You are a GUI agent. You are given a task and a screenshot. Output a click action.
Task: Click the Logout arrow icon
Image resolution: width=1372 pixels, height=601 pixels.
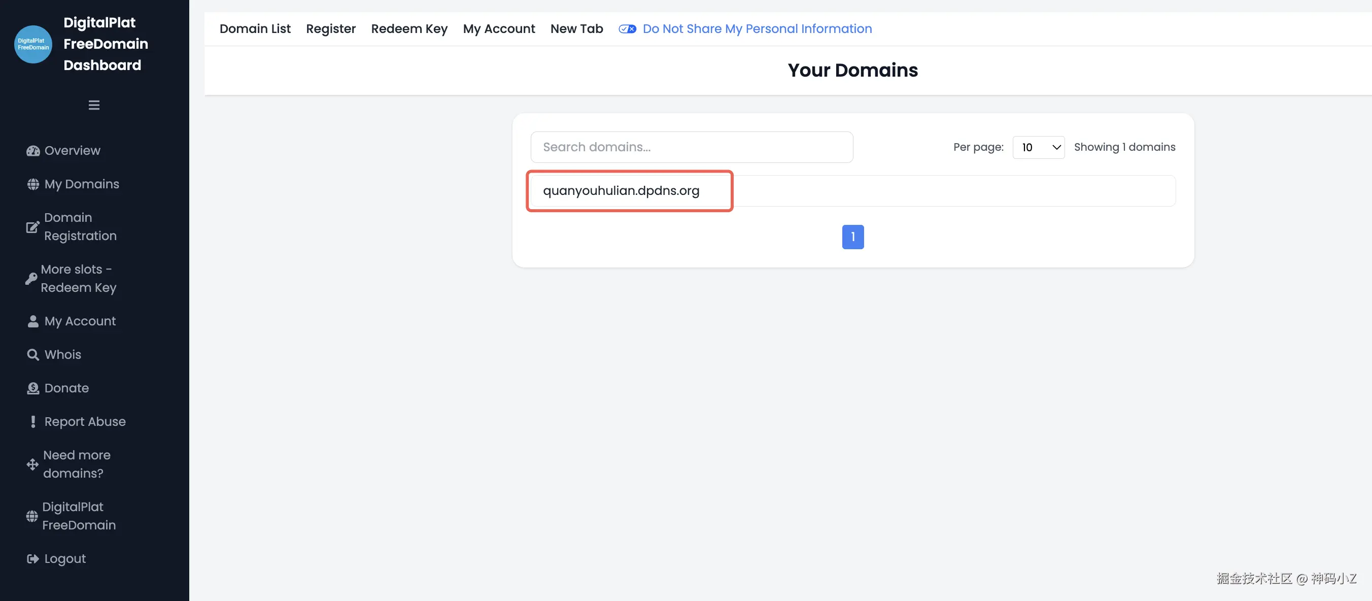[33, 559]
